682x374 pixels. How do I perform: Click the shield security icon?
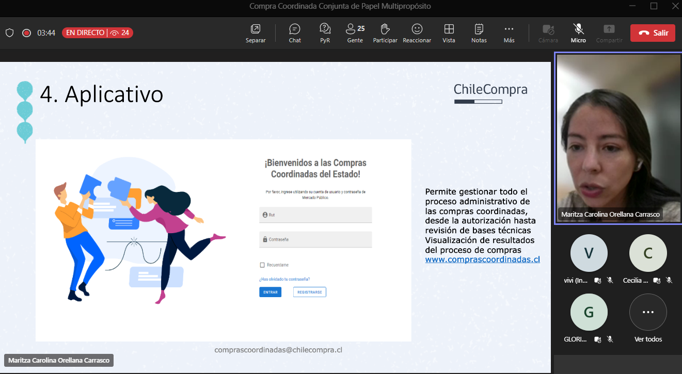pyautogui.click(x=9, y=33)
